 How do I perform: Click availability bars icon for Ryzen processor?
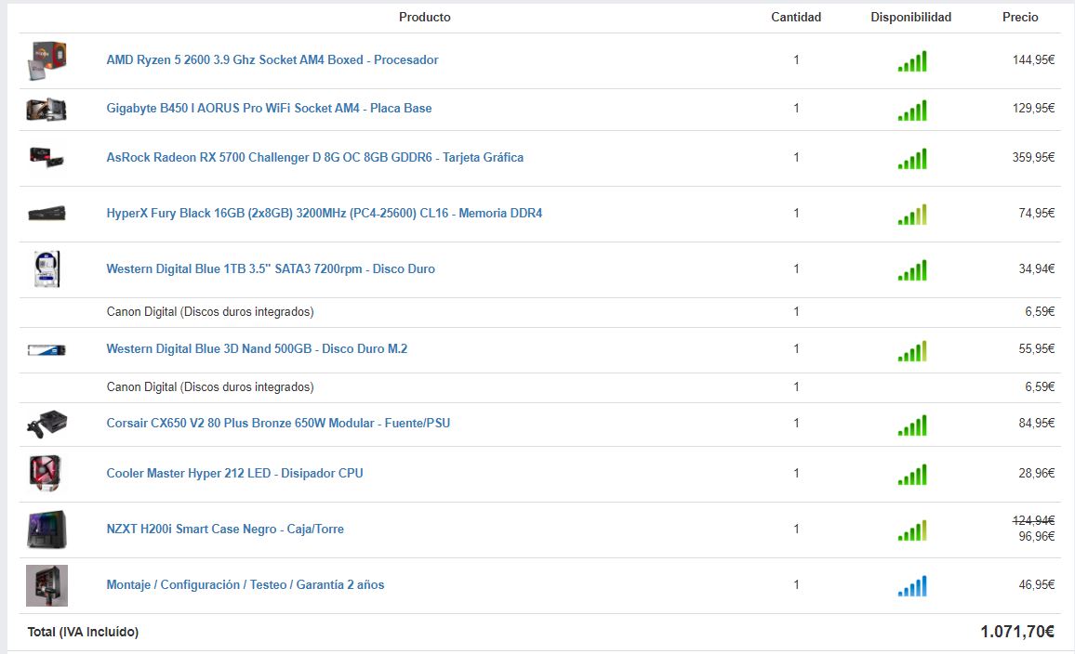912,62
